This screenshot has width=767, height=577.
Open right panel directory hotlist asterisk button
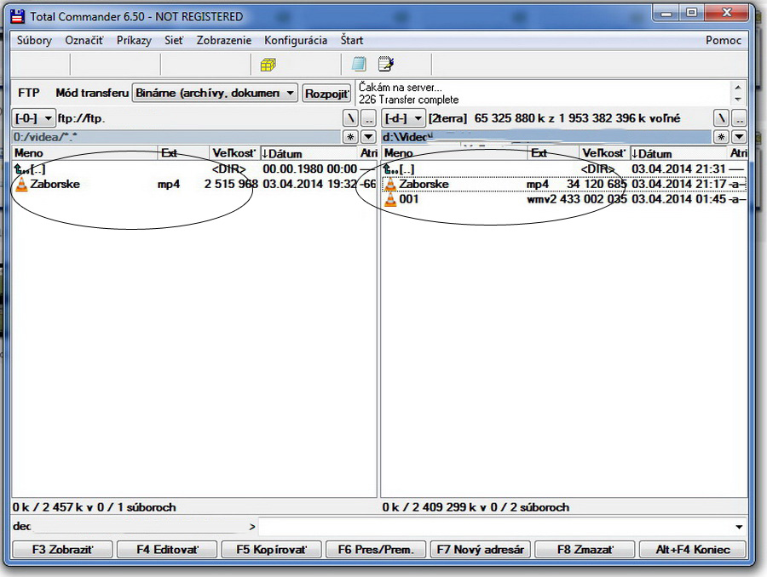click(x=721, y=137)
